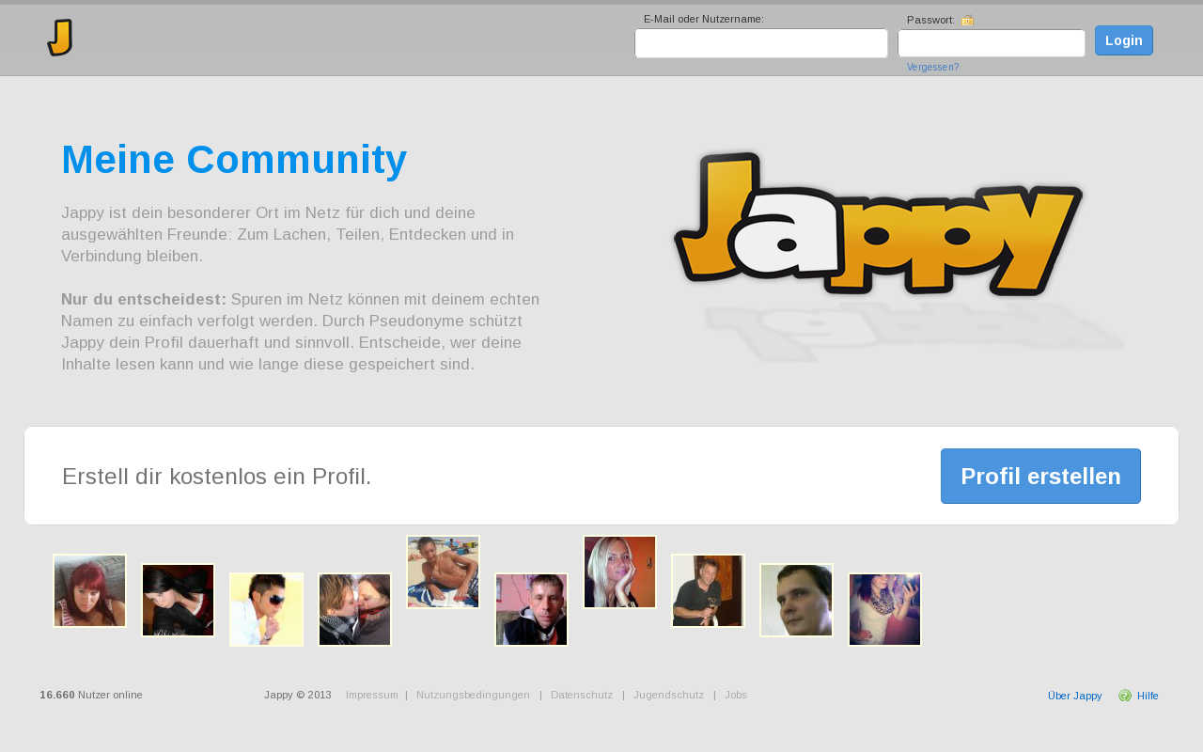Open profile photo of man wearing sunglasses
1203x752 pixels.
[266, 609]
